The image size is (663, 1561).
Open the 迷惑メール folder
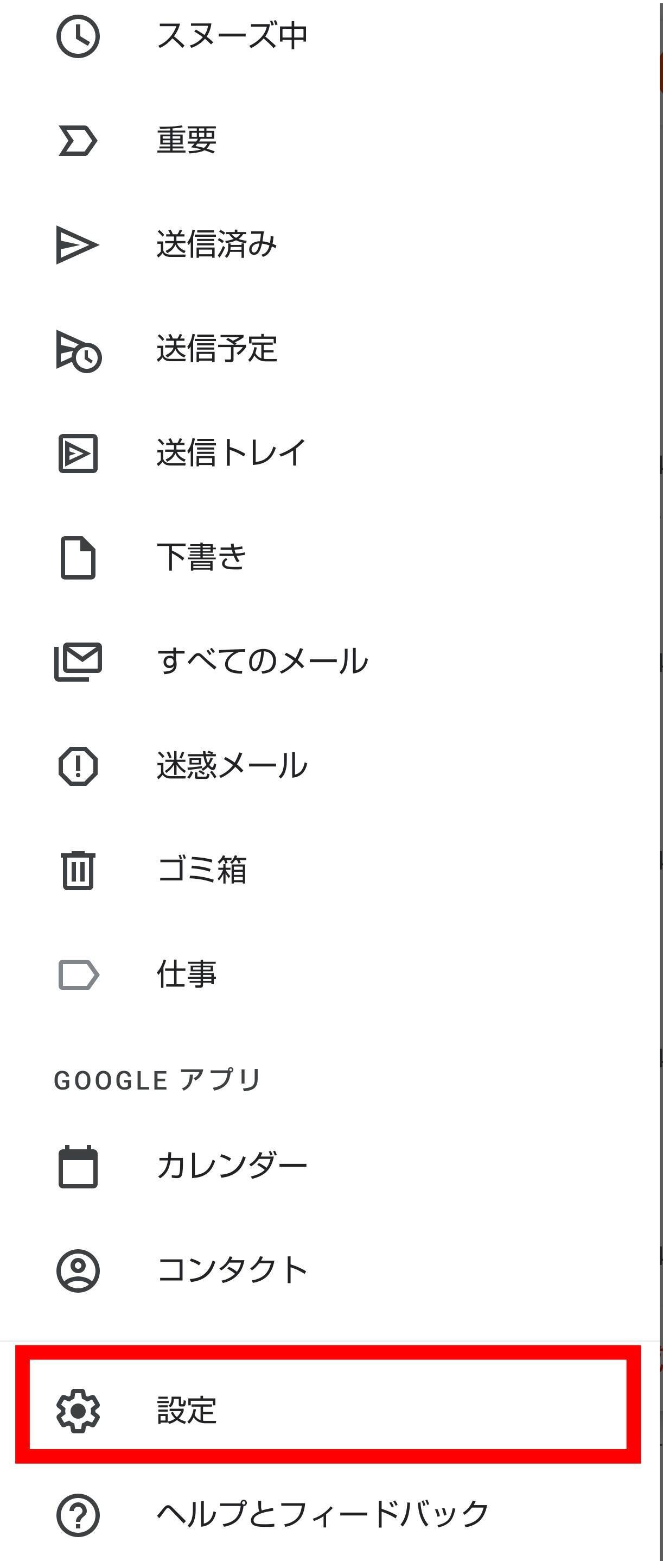[x=232, y=766]
